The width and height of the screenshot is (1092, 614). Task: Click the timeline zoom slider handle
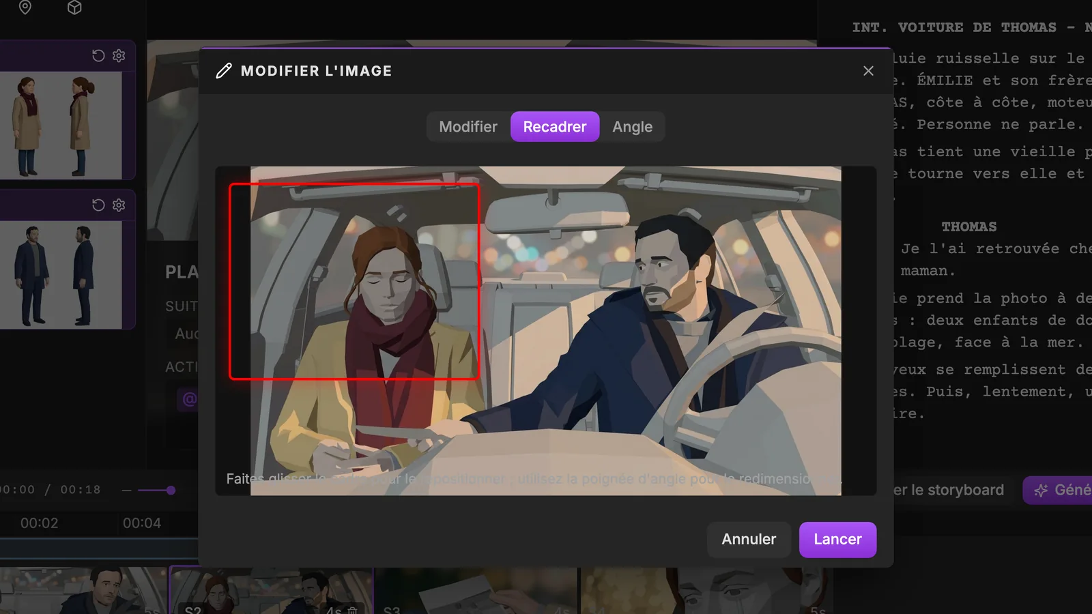(x=171, y=490)
